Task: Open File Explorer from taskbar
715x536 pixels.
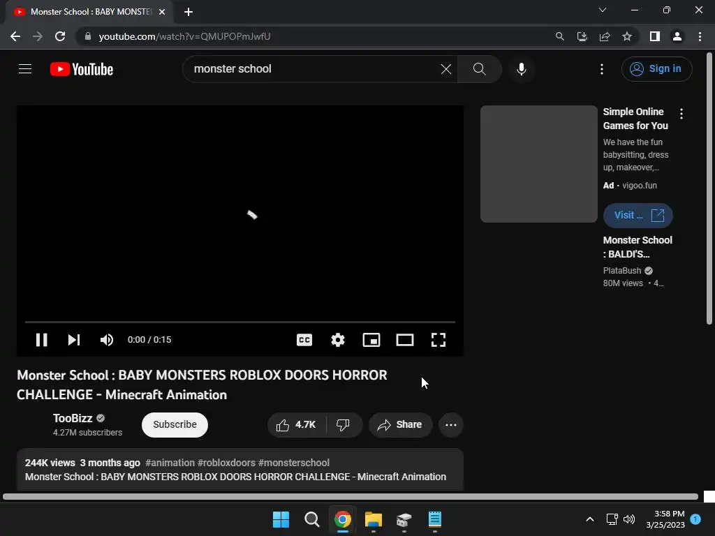Action: point(373,519)
